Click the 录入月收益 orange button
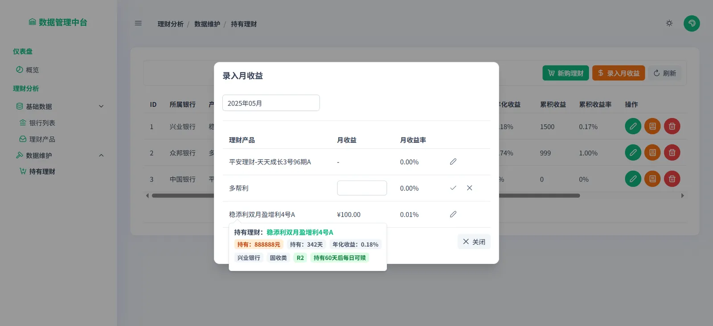This screenshot has width=713, height=326. 619,73
